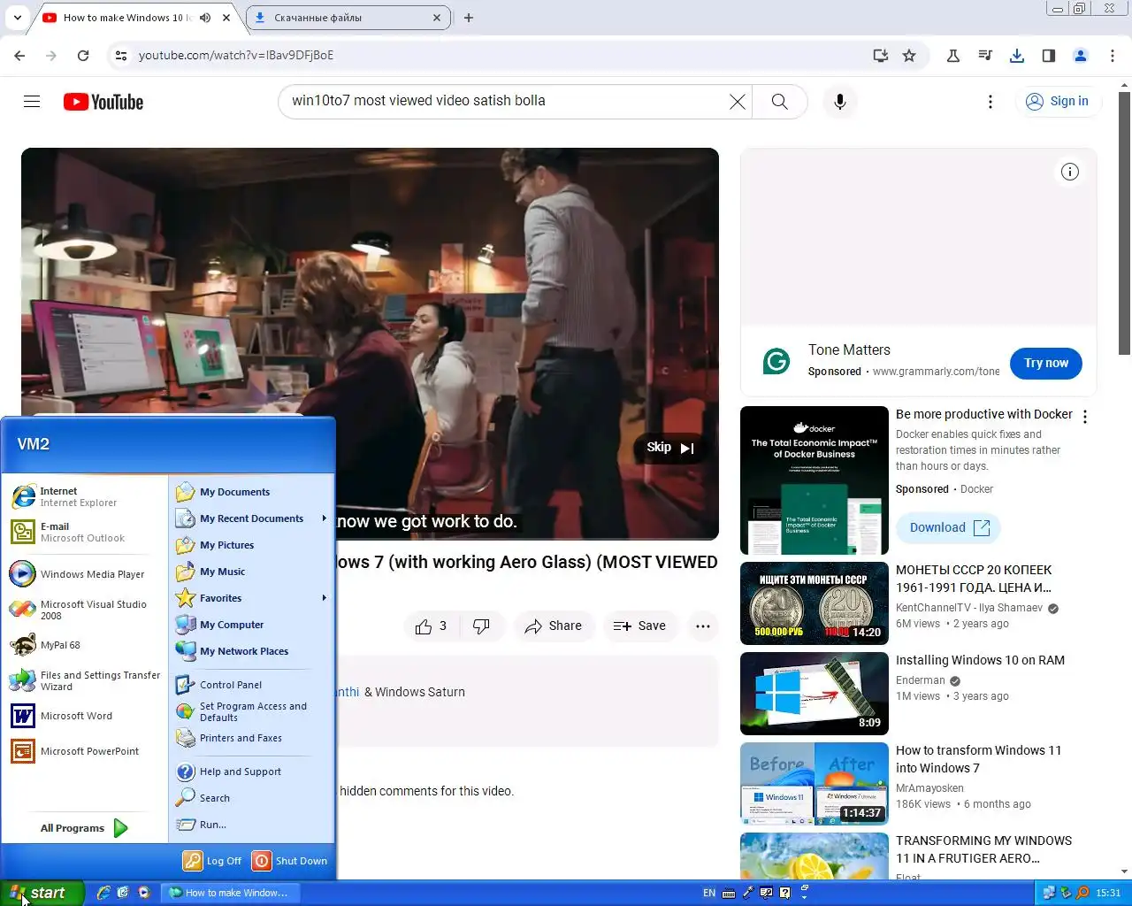Reload the page in Chrome
1132x906 pixels.
coord(83,55)
